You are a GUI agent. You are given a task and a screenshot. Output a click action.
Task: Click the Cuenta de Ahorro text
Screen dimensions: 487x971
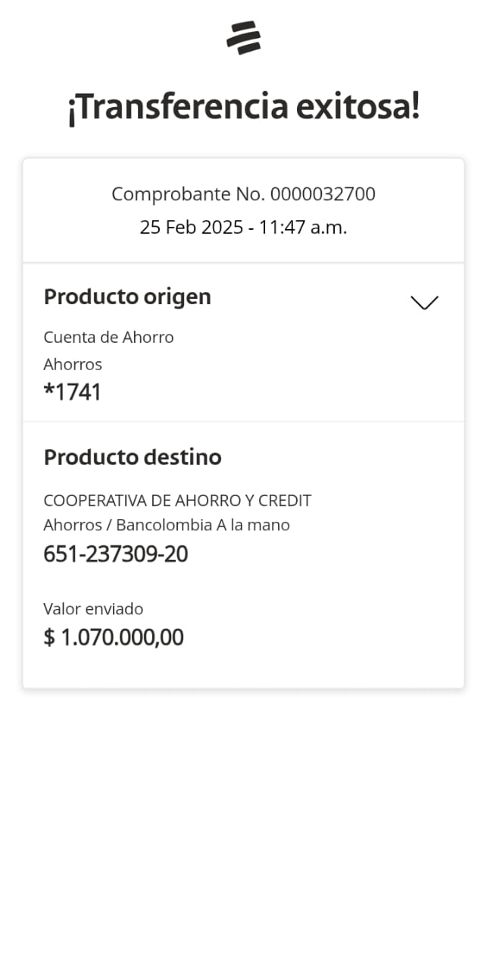[108, 337]
